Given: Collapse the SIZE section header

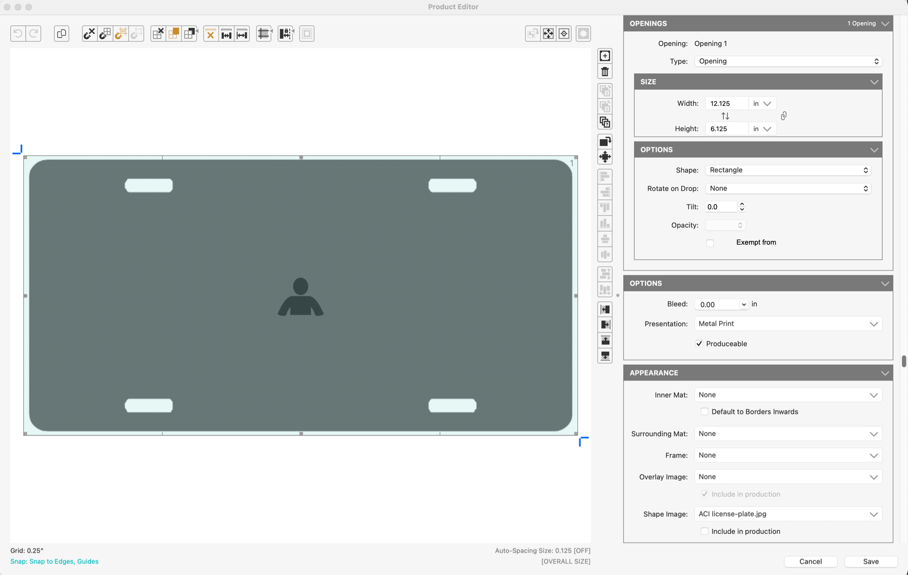Looking at the screenshot, I should [874, 82].
